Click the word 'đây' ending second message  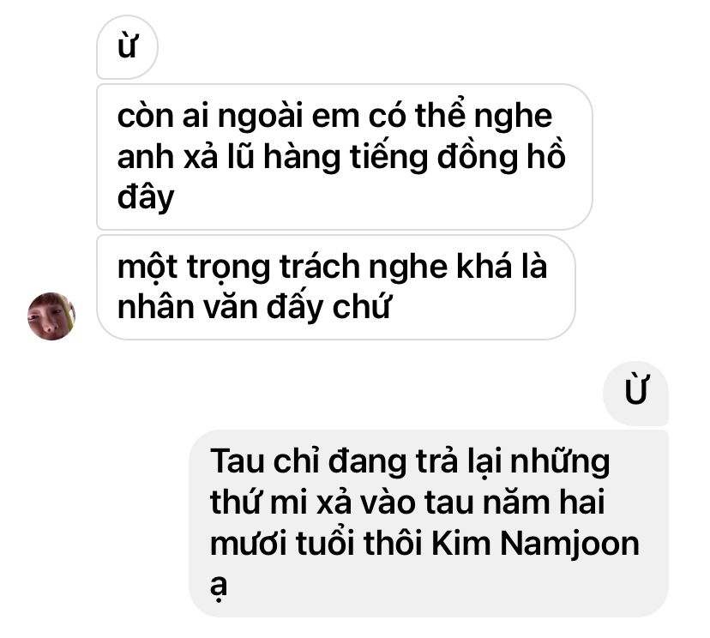[146, 197]
